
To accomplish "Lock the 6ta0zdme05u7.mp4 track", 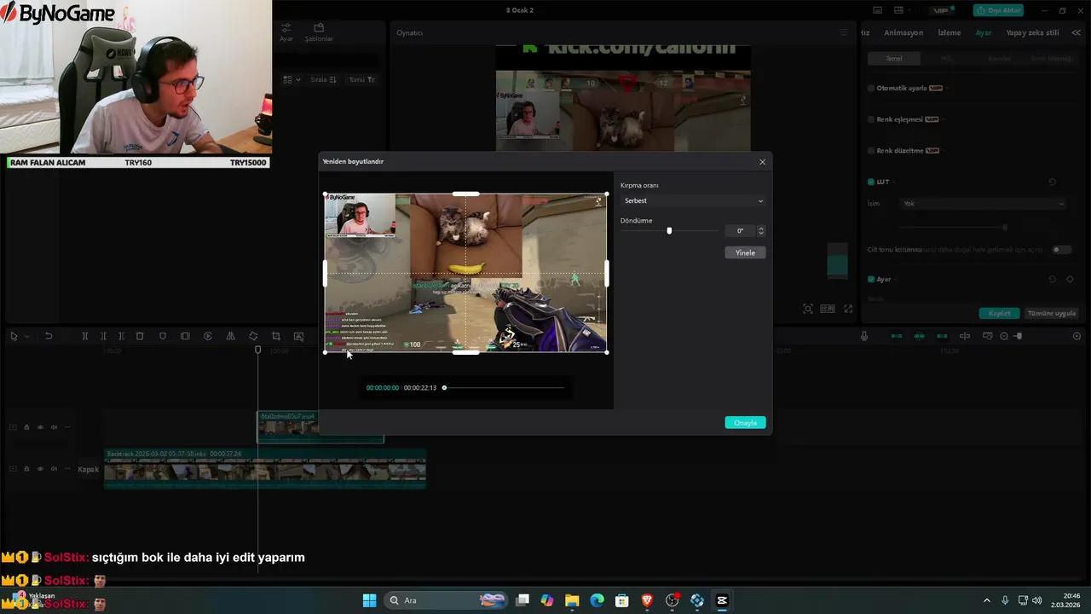I will point(26,427).
